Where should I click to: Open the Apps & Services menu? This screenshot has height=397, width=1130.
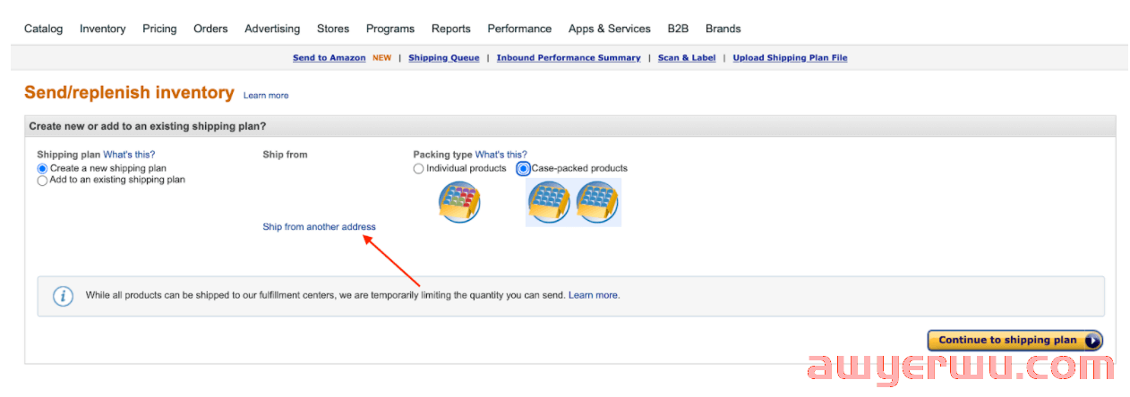pos(610,29)
